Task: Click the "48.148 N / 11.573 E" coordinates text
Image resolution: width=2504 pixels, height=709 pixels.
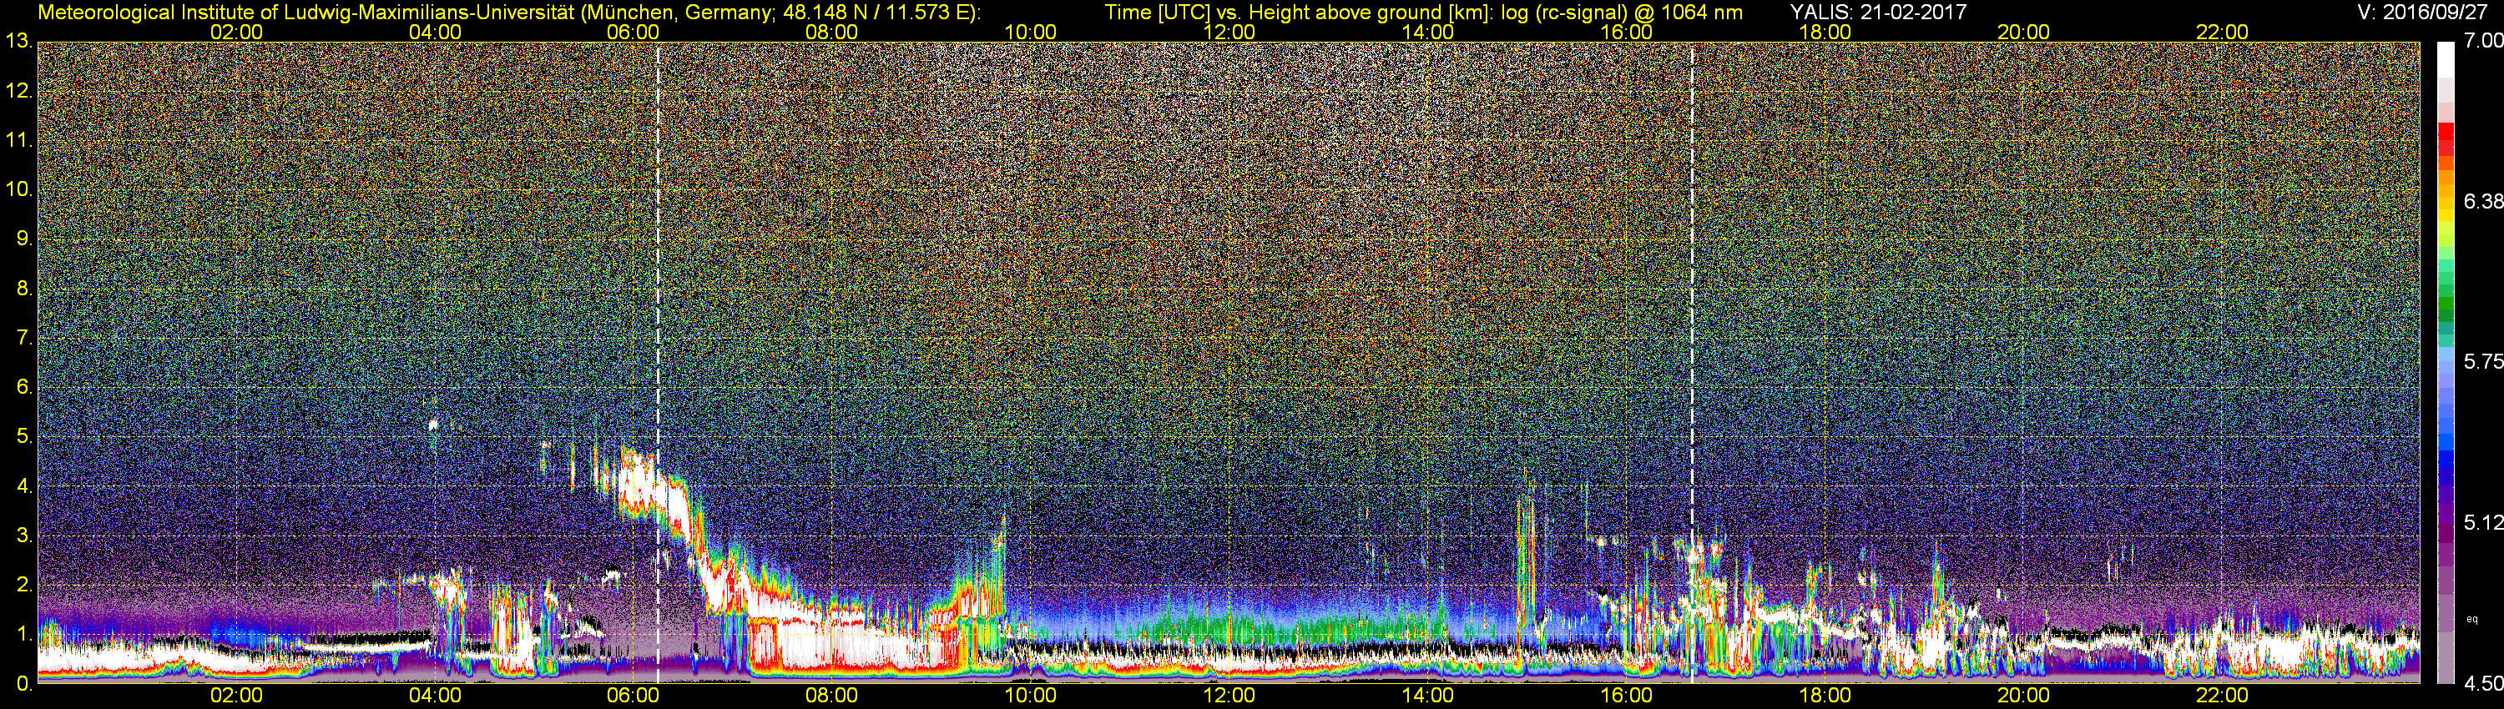Action: pyautogui.click(x=874, y=12)
